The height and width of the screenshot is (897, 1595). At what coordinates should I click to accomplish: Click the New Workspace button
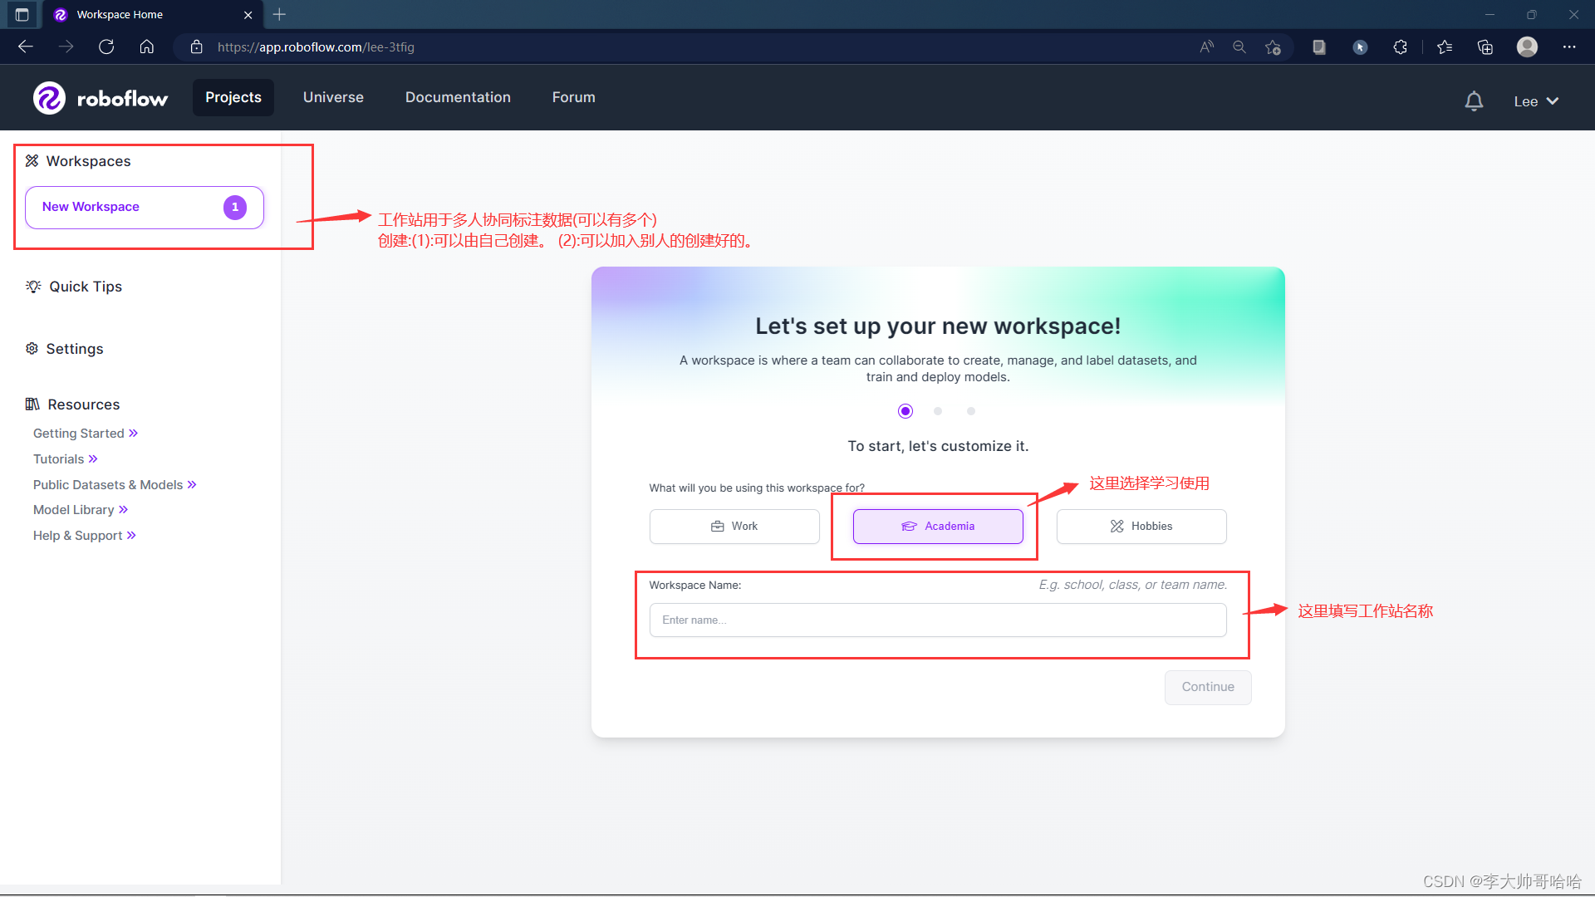coord(145,207)
